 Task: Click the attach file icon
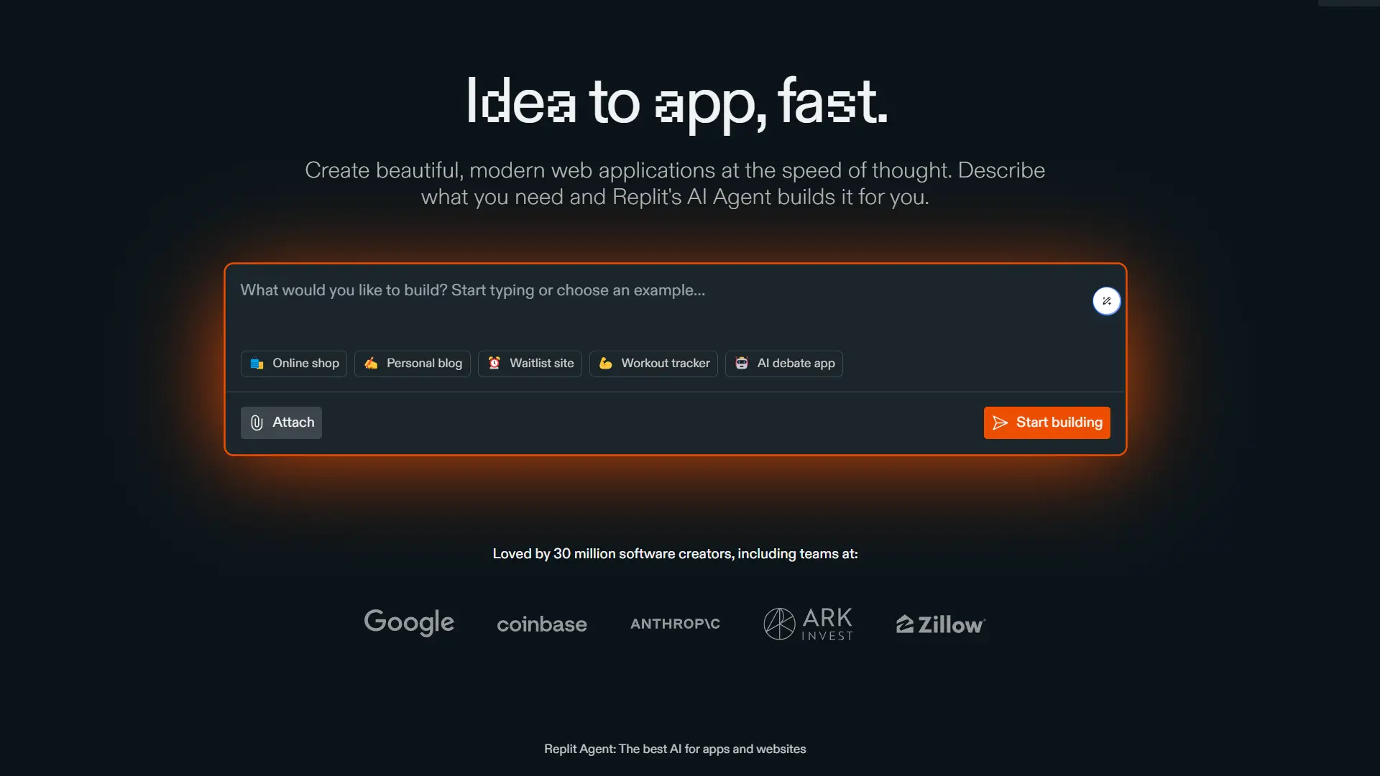point(257,422)
